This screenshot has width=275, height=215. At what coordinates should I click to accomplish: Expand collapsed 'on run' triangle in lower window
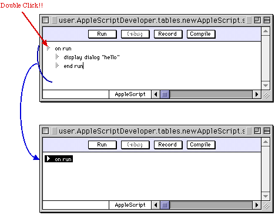[49, 159]
